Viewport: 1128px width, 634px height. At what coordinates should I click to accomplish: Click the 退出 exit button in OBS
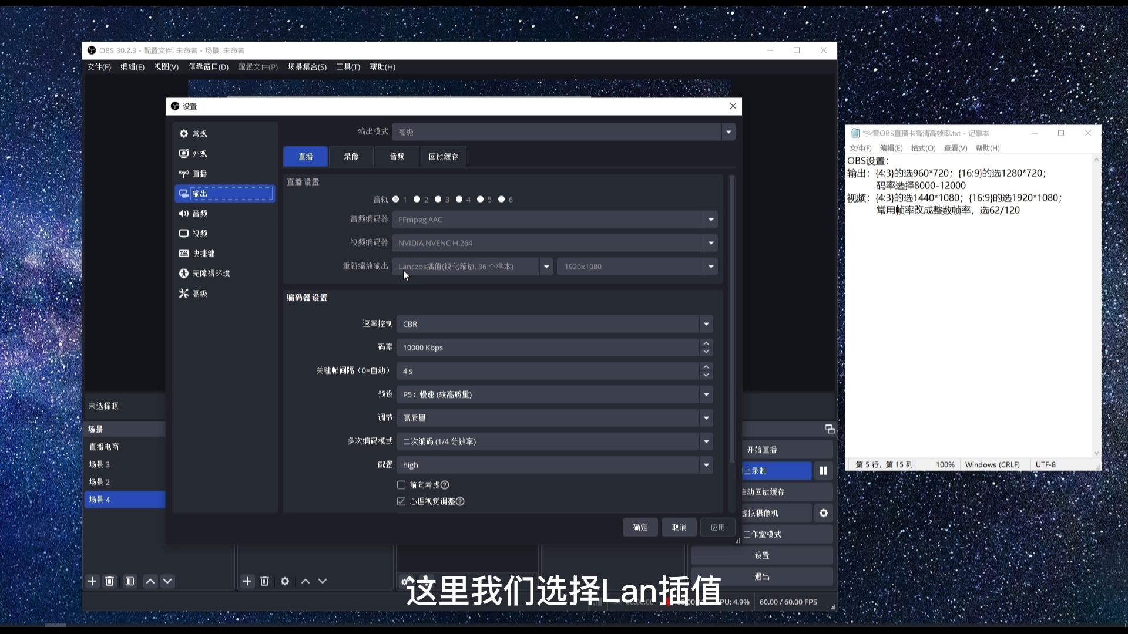(x=762, y=576)
